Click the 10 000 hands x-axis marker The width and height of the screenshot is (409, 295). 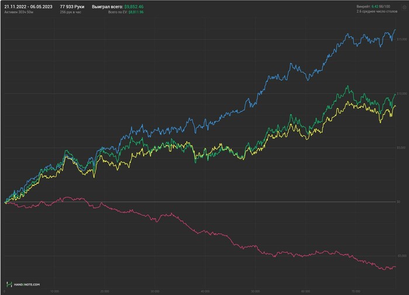[x=54, y=292]
